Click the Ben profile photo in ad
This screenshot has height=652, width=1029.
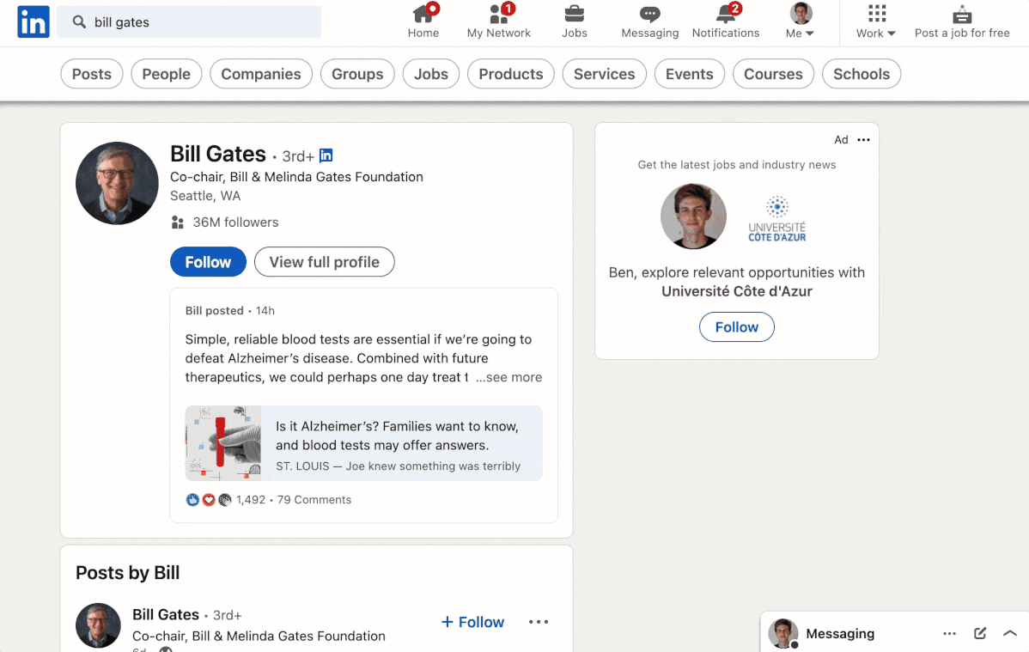pos(693,216)
